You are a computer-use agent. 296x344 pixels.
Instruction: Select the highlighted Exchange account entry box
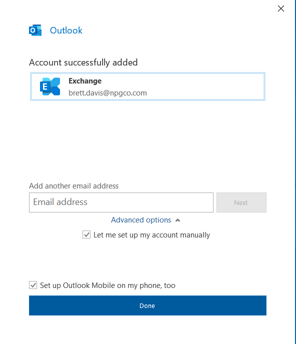147,86
